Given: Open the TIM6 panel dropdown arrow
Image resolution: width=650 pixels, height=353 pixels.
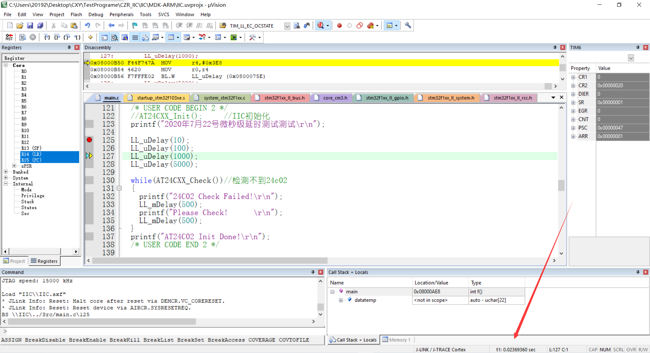Looking at the screenshot, I should coord(631,58).
